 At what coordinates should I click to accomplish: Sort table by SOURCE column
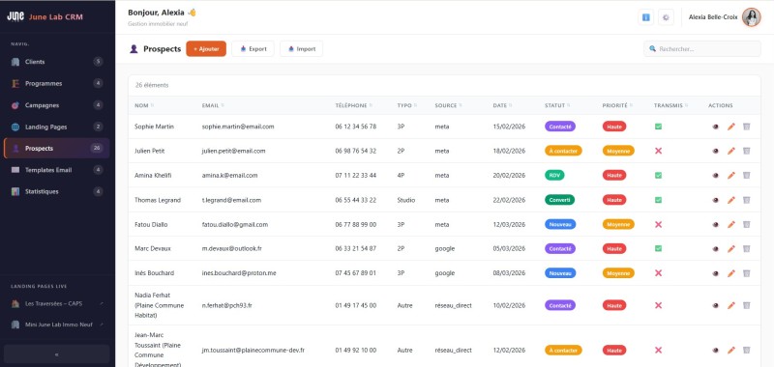[x=448, y=105]
